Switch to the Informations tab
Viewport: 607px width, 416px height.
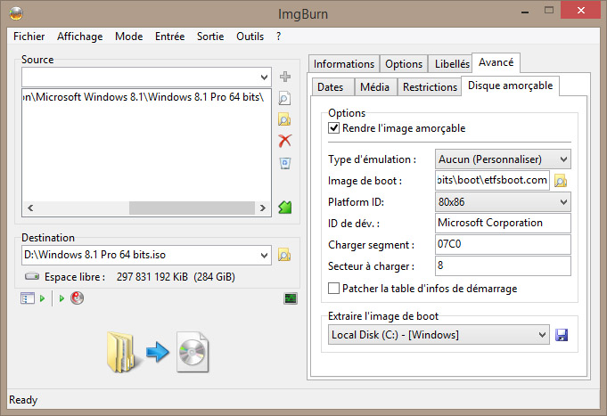(x=344, y=64)
